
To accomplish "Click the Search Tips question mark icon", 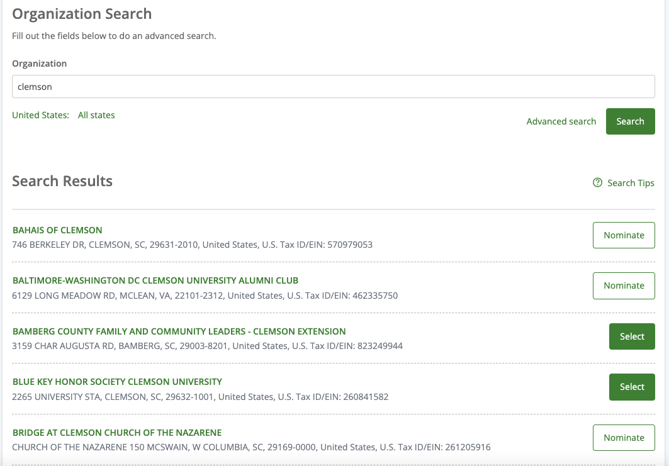I will coord(597,182).
